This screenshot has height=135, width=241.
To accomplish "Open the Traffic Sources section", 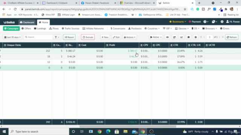I will [x=70, y=28].
